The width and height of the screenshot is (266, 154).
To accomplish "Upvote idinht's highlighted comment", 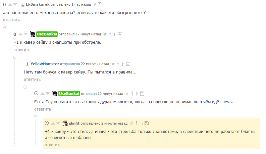I will click(x=53, y=124).
